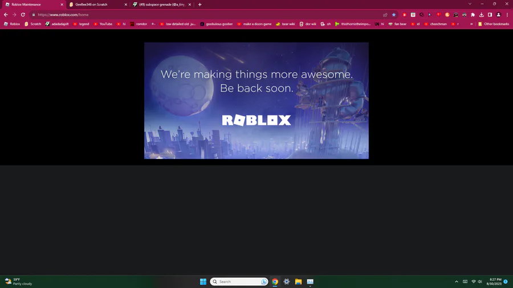Open the fan bear bookmark
This screenshot has height=288, width=513.
pos(397,24)
